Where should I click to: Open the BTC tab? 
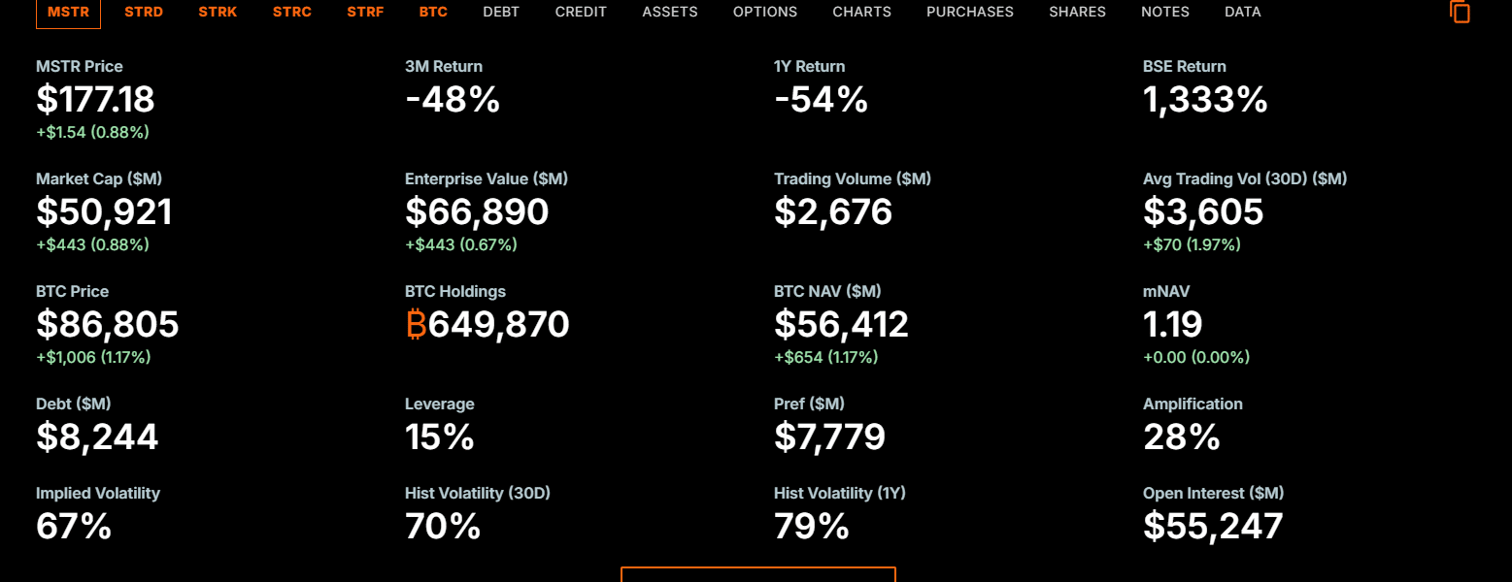[433, 12]
